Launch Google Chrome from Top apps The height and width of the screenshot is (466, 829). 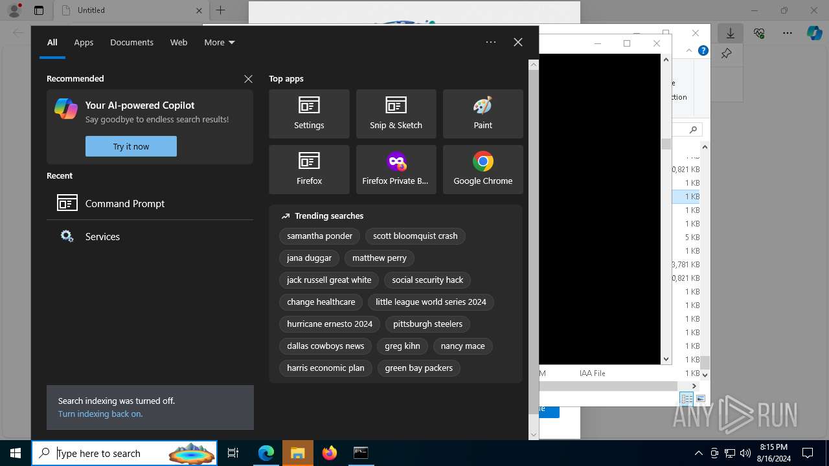pyautogui.click(x=483, y=170)
